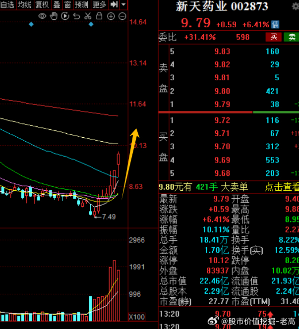Click the tallest red volume bar
Screen dimensions: 299x329
pos(114,291)
